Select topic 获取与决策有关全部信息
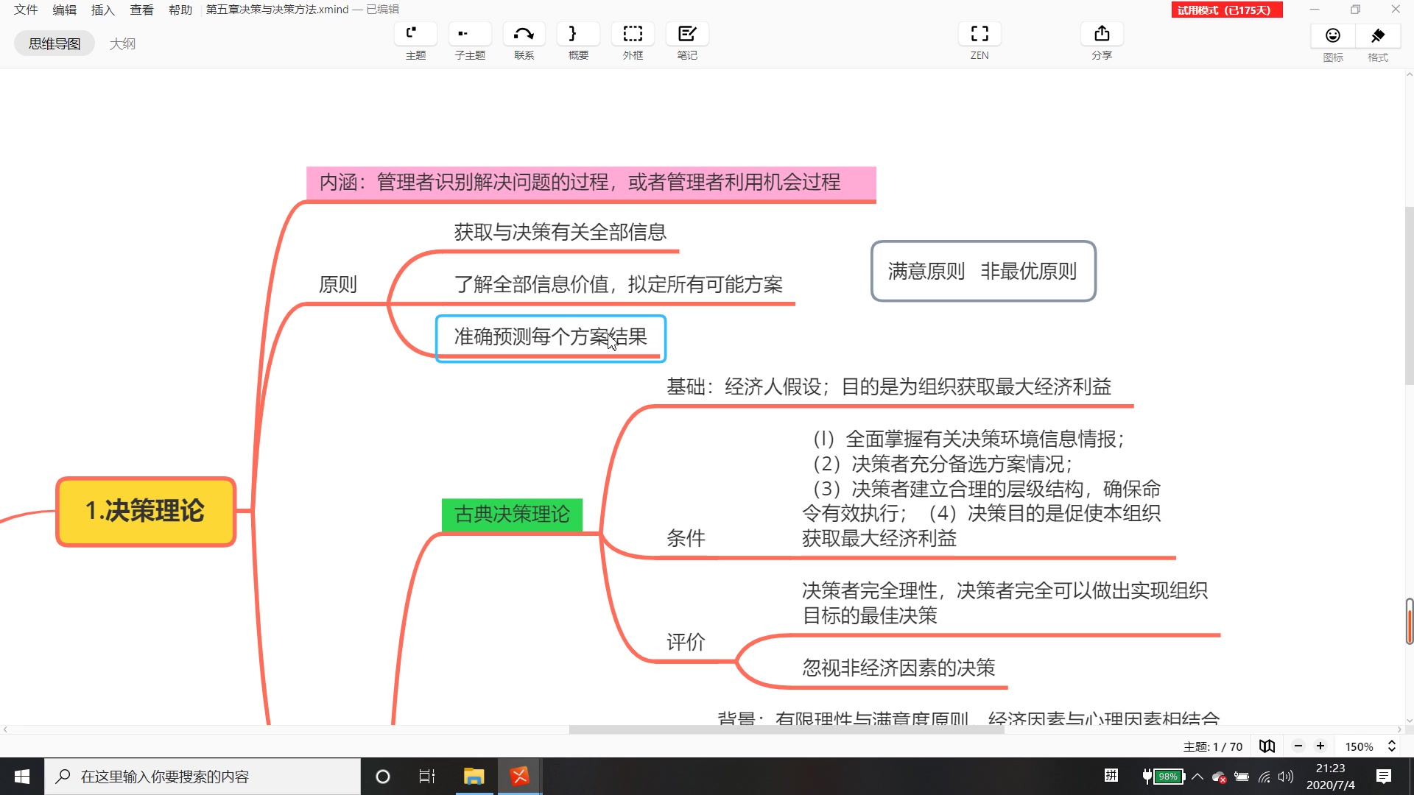The image size is (1414, 795). tap(560, 233)
